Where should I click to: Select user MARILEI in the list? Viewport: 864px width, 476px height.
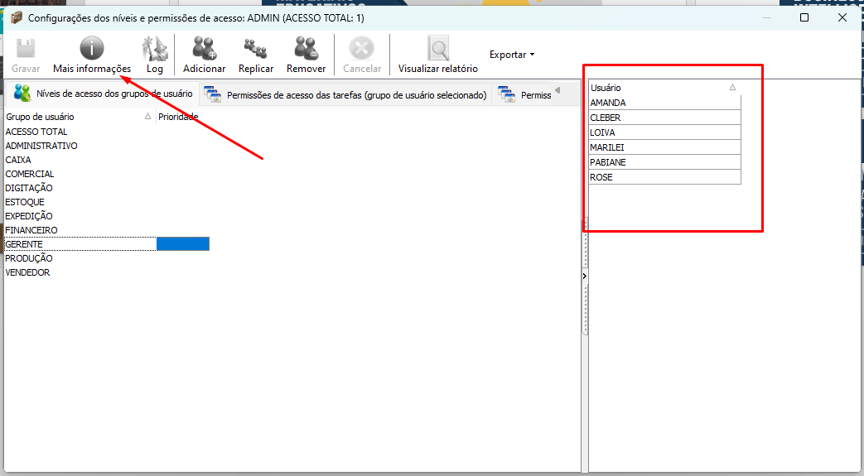664,147
